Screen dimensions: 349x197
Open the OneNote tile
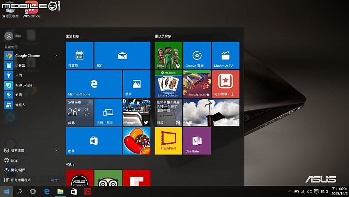point(197,141)
